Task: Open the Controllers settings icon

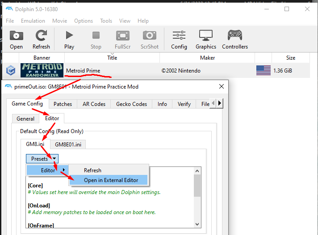Action: coord(235,35)
